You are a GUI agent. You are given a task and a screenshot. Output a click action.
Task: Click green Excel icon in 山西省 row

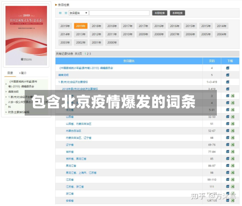pos(232,117)
